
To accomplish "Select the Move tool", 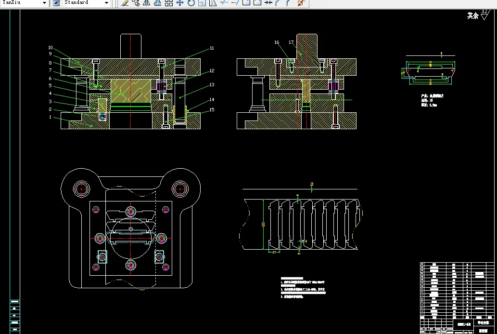I will (180, 3).
